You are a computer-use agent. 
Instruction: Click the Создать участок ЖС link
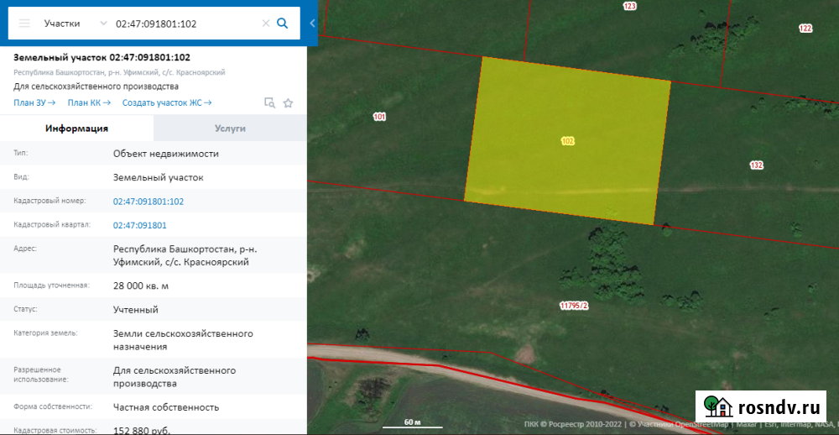tap(166, 102)
